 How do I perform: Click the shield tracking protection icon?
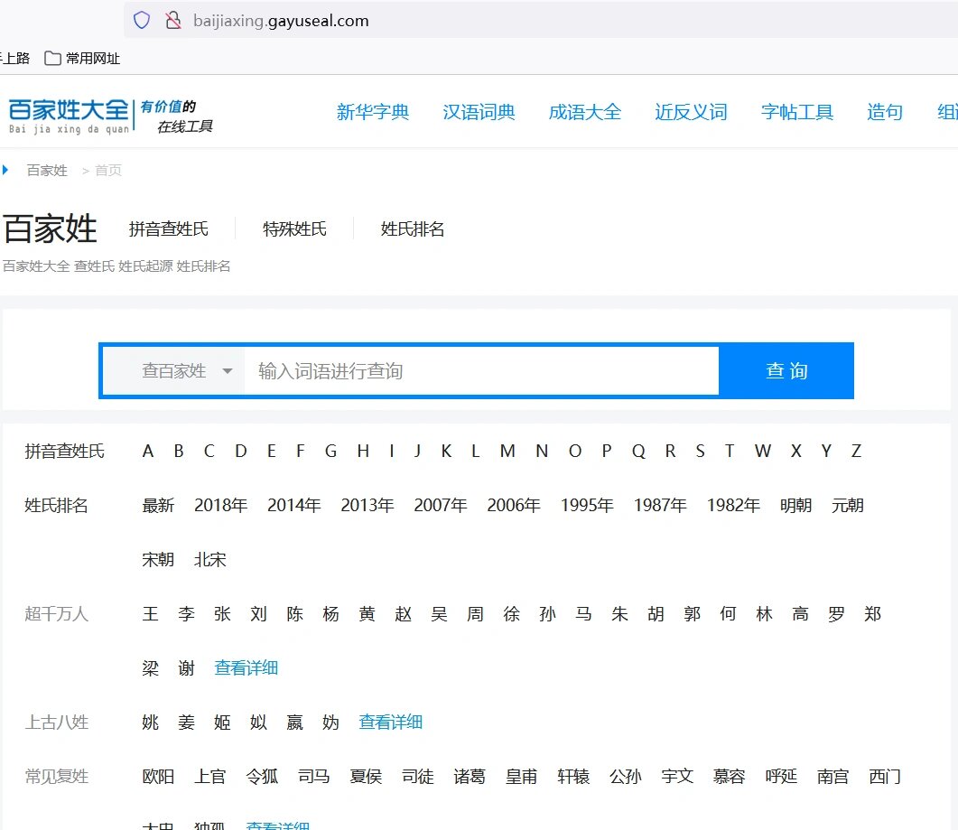tap(142, 20)
